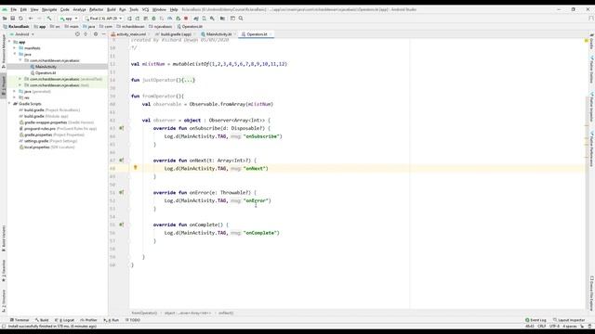Click the CRLF line separator status item
595x334 pixels.
[541, 326]
